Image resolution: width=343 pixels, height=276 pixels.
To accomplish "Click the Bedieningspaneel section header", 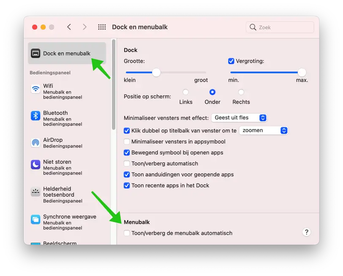I will point(50,73).
